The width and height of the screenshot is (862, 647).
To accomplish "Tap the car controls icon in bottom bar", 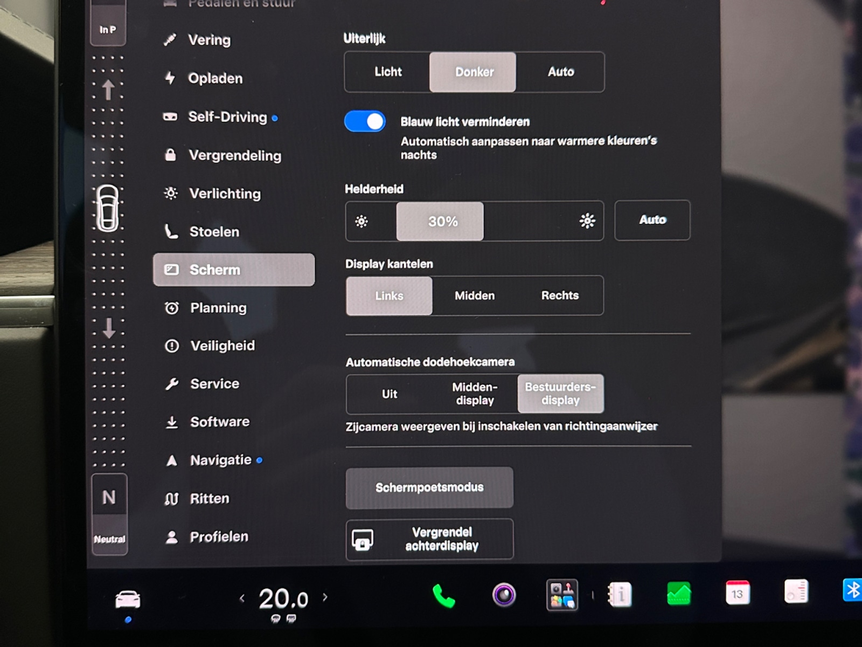I will coord(128,600).
